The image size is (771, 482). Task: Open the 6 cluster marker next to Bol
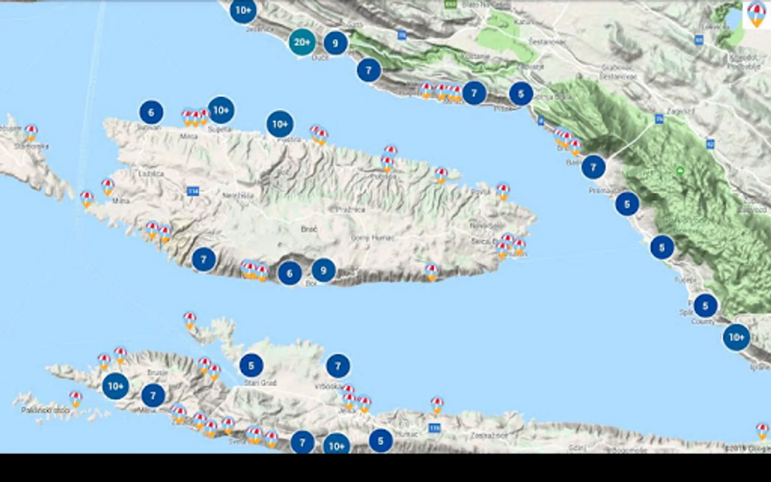pos(290,274)
